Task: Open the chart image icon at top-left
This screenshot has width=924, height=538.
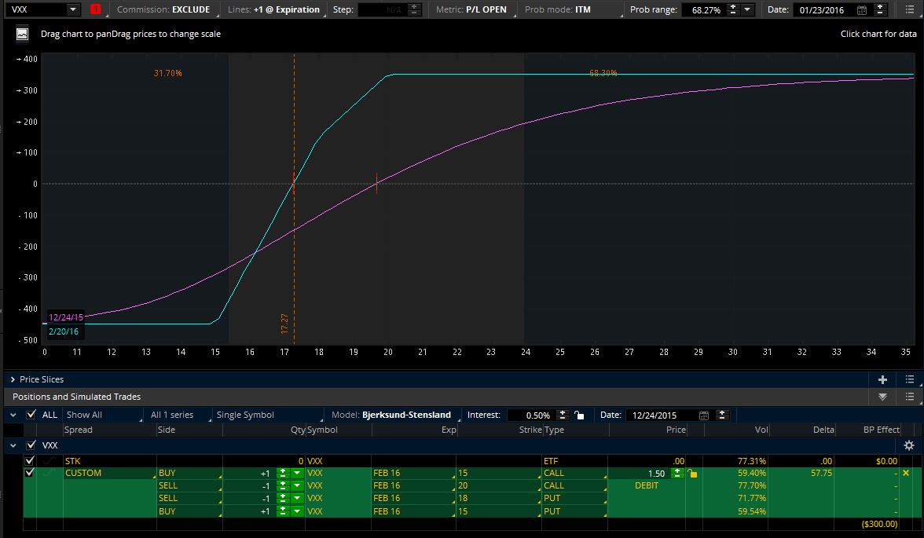Action: click(x=22, y=35)
